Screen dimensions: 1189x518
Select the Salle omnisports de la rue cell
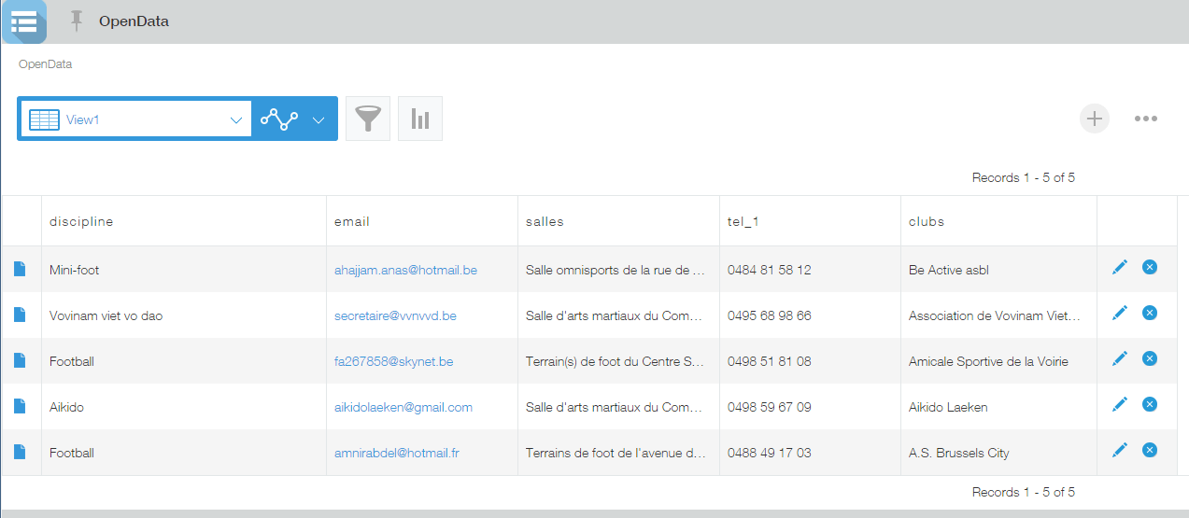(618, 270)
